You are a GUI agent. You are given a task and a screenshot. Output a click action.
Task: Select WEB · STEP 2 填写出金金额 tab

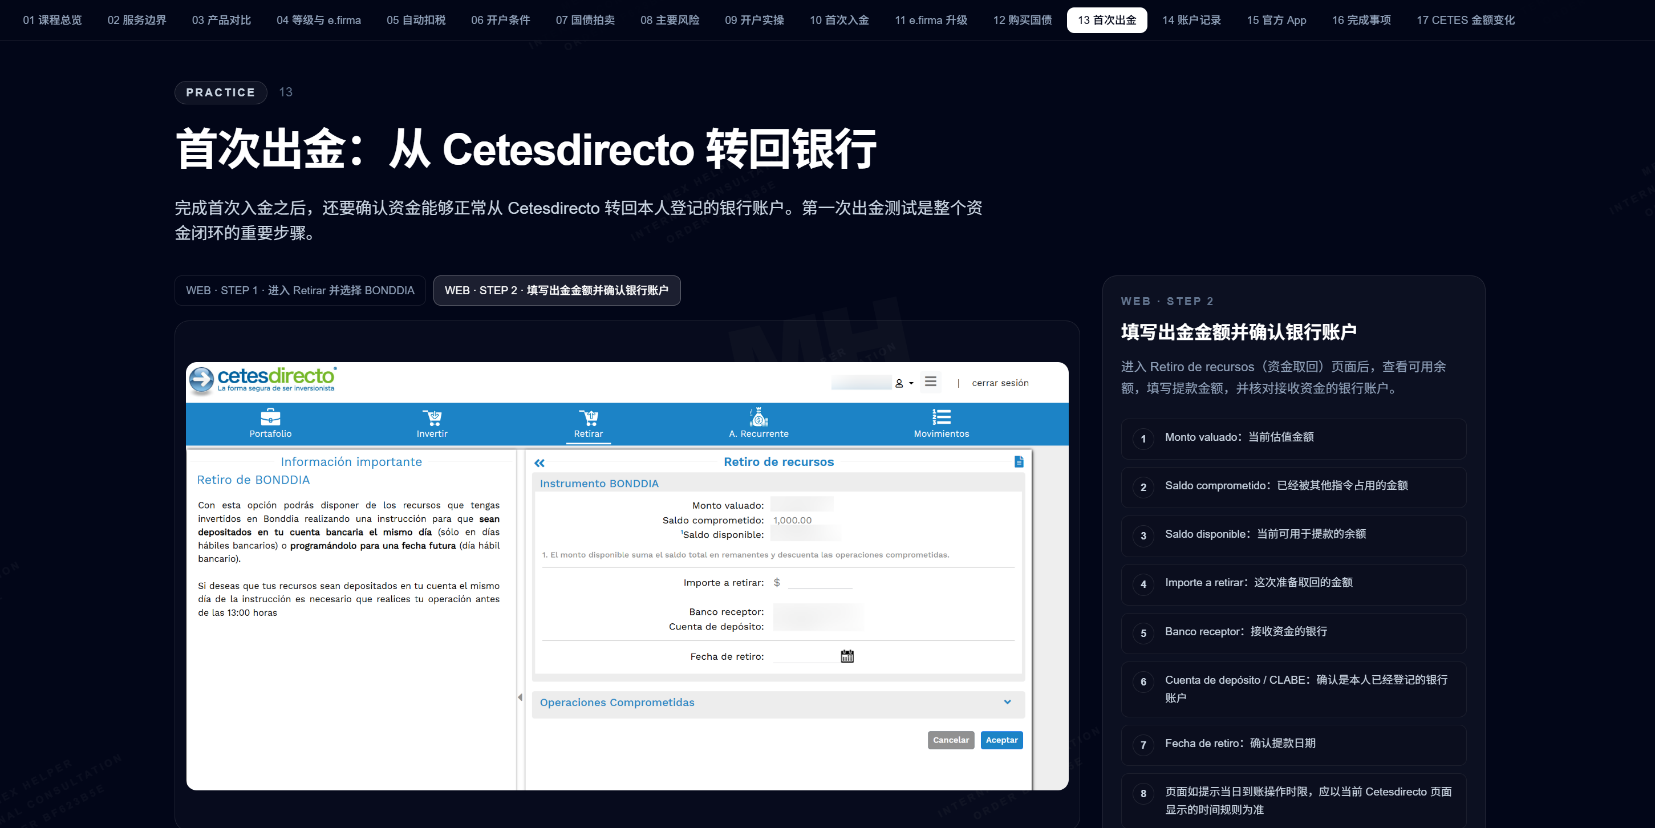coord(557,290)
